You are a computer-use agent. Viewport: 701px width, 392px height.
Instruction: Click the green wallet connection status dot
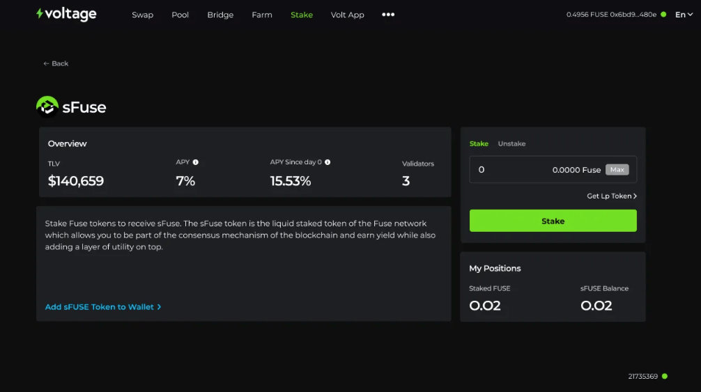[663, 15]
